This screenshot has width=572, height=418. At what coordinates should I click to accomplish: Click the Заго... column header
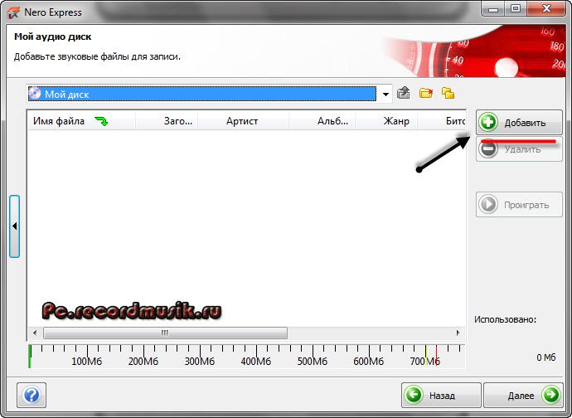pyautogui.click(x=167, y=121)
